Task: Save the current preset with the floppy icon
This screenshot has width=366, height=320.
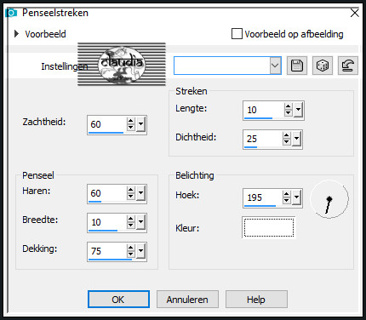Action: click(x=297, y=66)
